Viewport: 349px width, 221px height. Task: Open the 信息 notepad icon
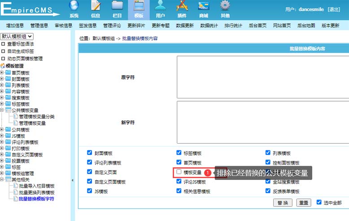tap(96, 6)
